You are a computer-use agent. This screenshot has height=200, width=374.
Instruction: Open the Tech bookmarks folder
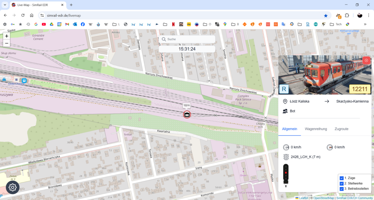point(335,24)
